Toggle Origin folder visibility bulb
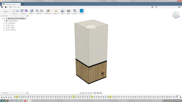Viewport: 182px width, 102px height. (7, 25)
